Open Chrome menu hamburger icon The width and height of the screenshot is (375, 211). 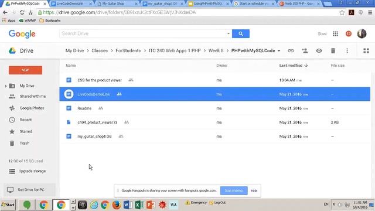(370, 12)
